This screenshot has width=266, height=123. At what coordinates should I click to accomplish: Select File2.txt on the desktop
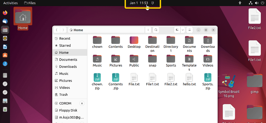pyautogui.click(x=254, y=19)
